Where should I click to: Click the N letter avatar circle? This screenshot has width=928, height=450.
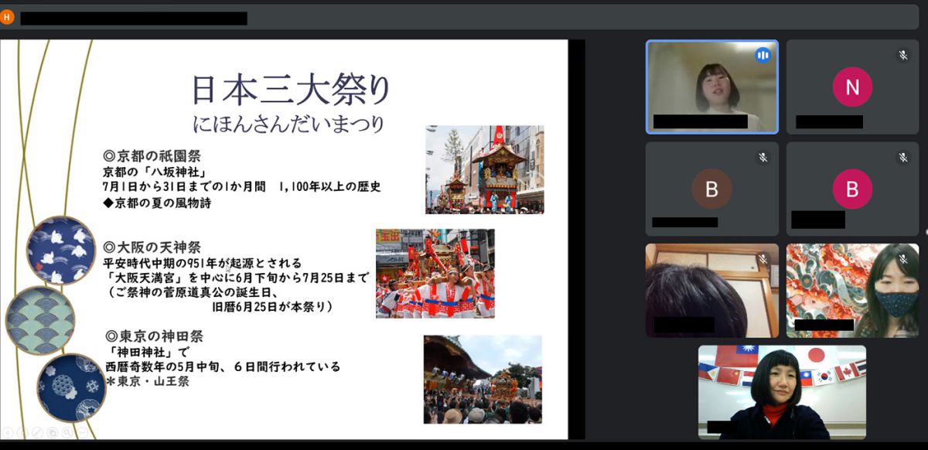[x=852, y=87]
